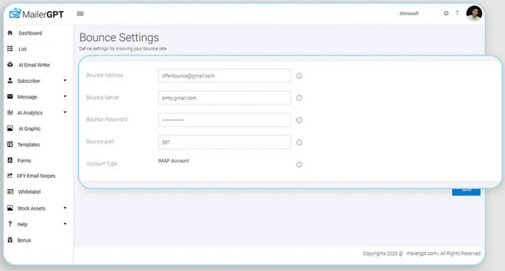Viewport: 505px width, 271px height.
Task: Expand the AI Analytics menu arrow
Action: click(65, 112)
